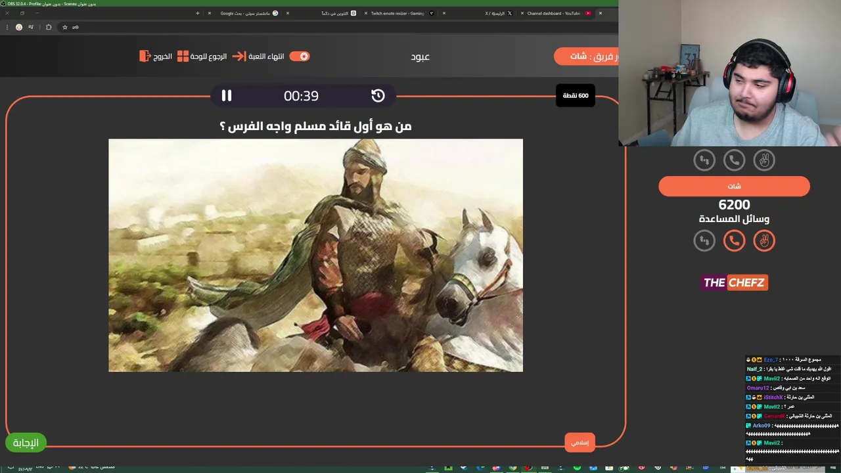The height and width of the screenshot is (473, 841).
Task: Click chat username Gerrard8
Action: [x=774, y=417]
